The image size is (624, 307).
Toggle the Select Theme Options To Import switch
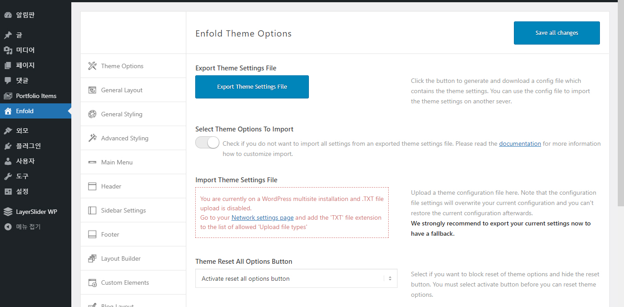[207, 143]
